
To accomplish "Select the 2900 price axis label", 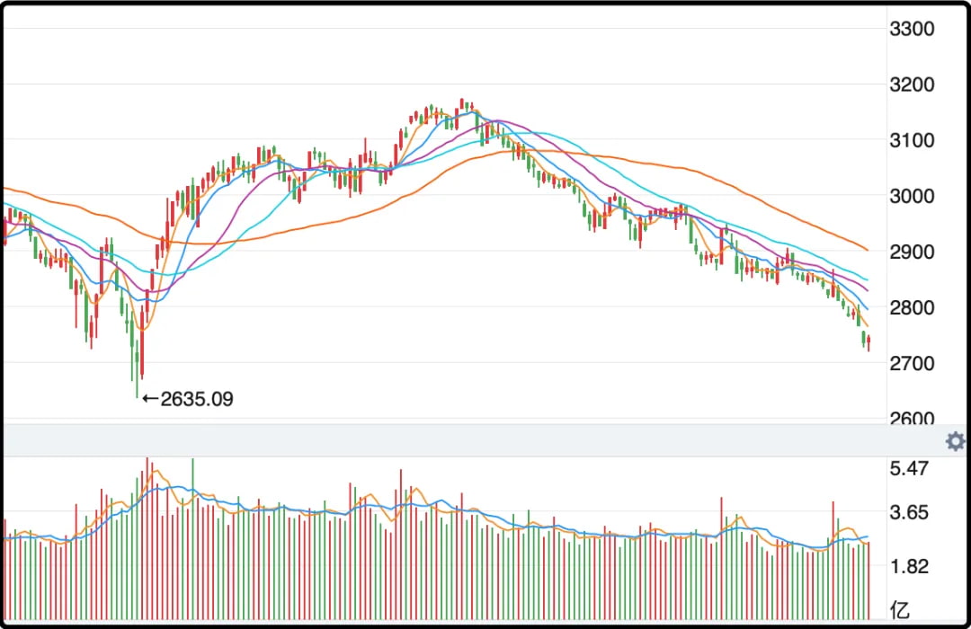I will click(912, 252).
